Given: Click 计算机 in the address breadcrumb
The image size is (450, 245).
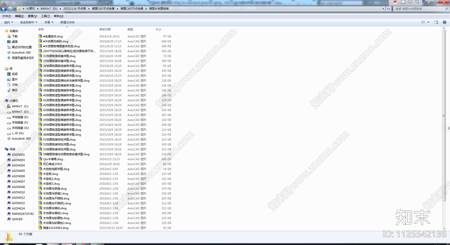Looking at the screenshot, I should tap(31, 9).
